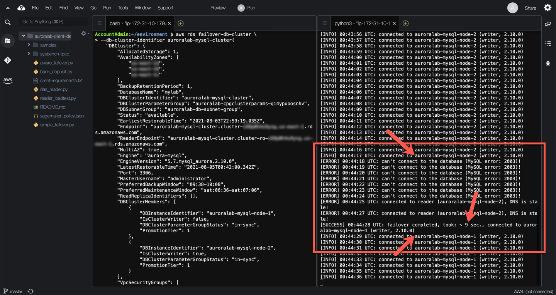Collapse the auroralab-client-ide root folder
This screenshot has height=295, width=556.
point(24,36)
